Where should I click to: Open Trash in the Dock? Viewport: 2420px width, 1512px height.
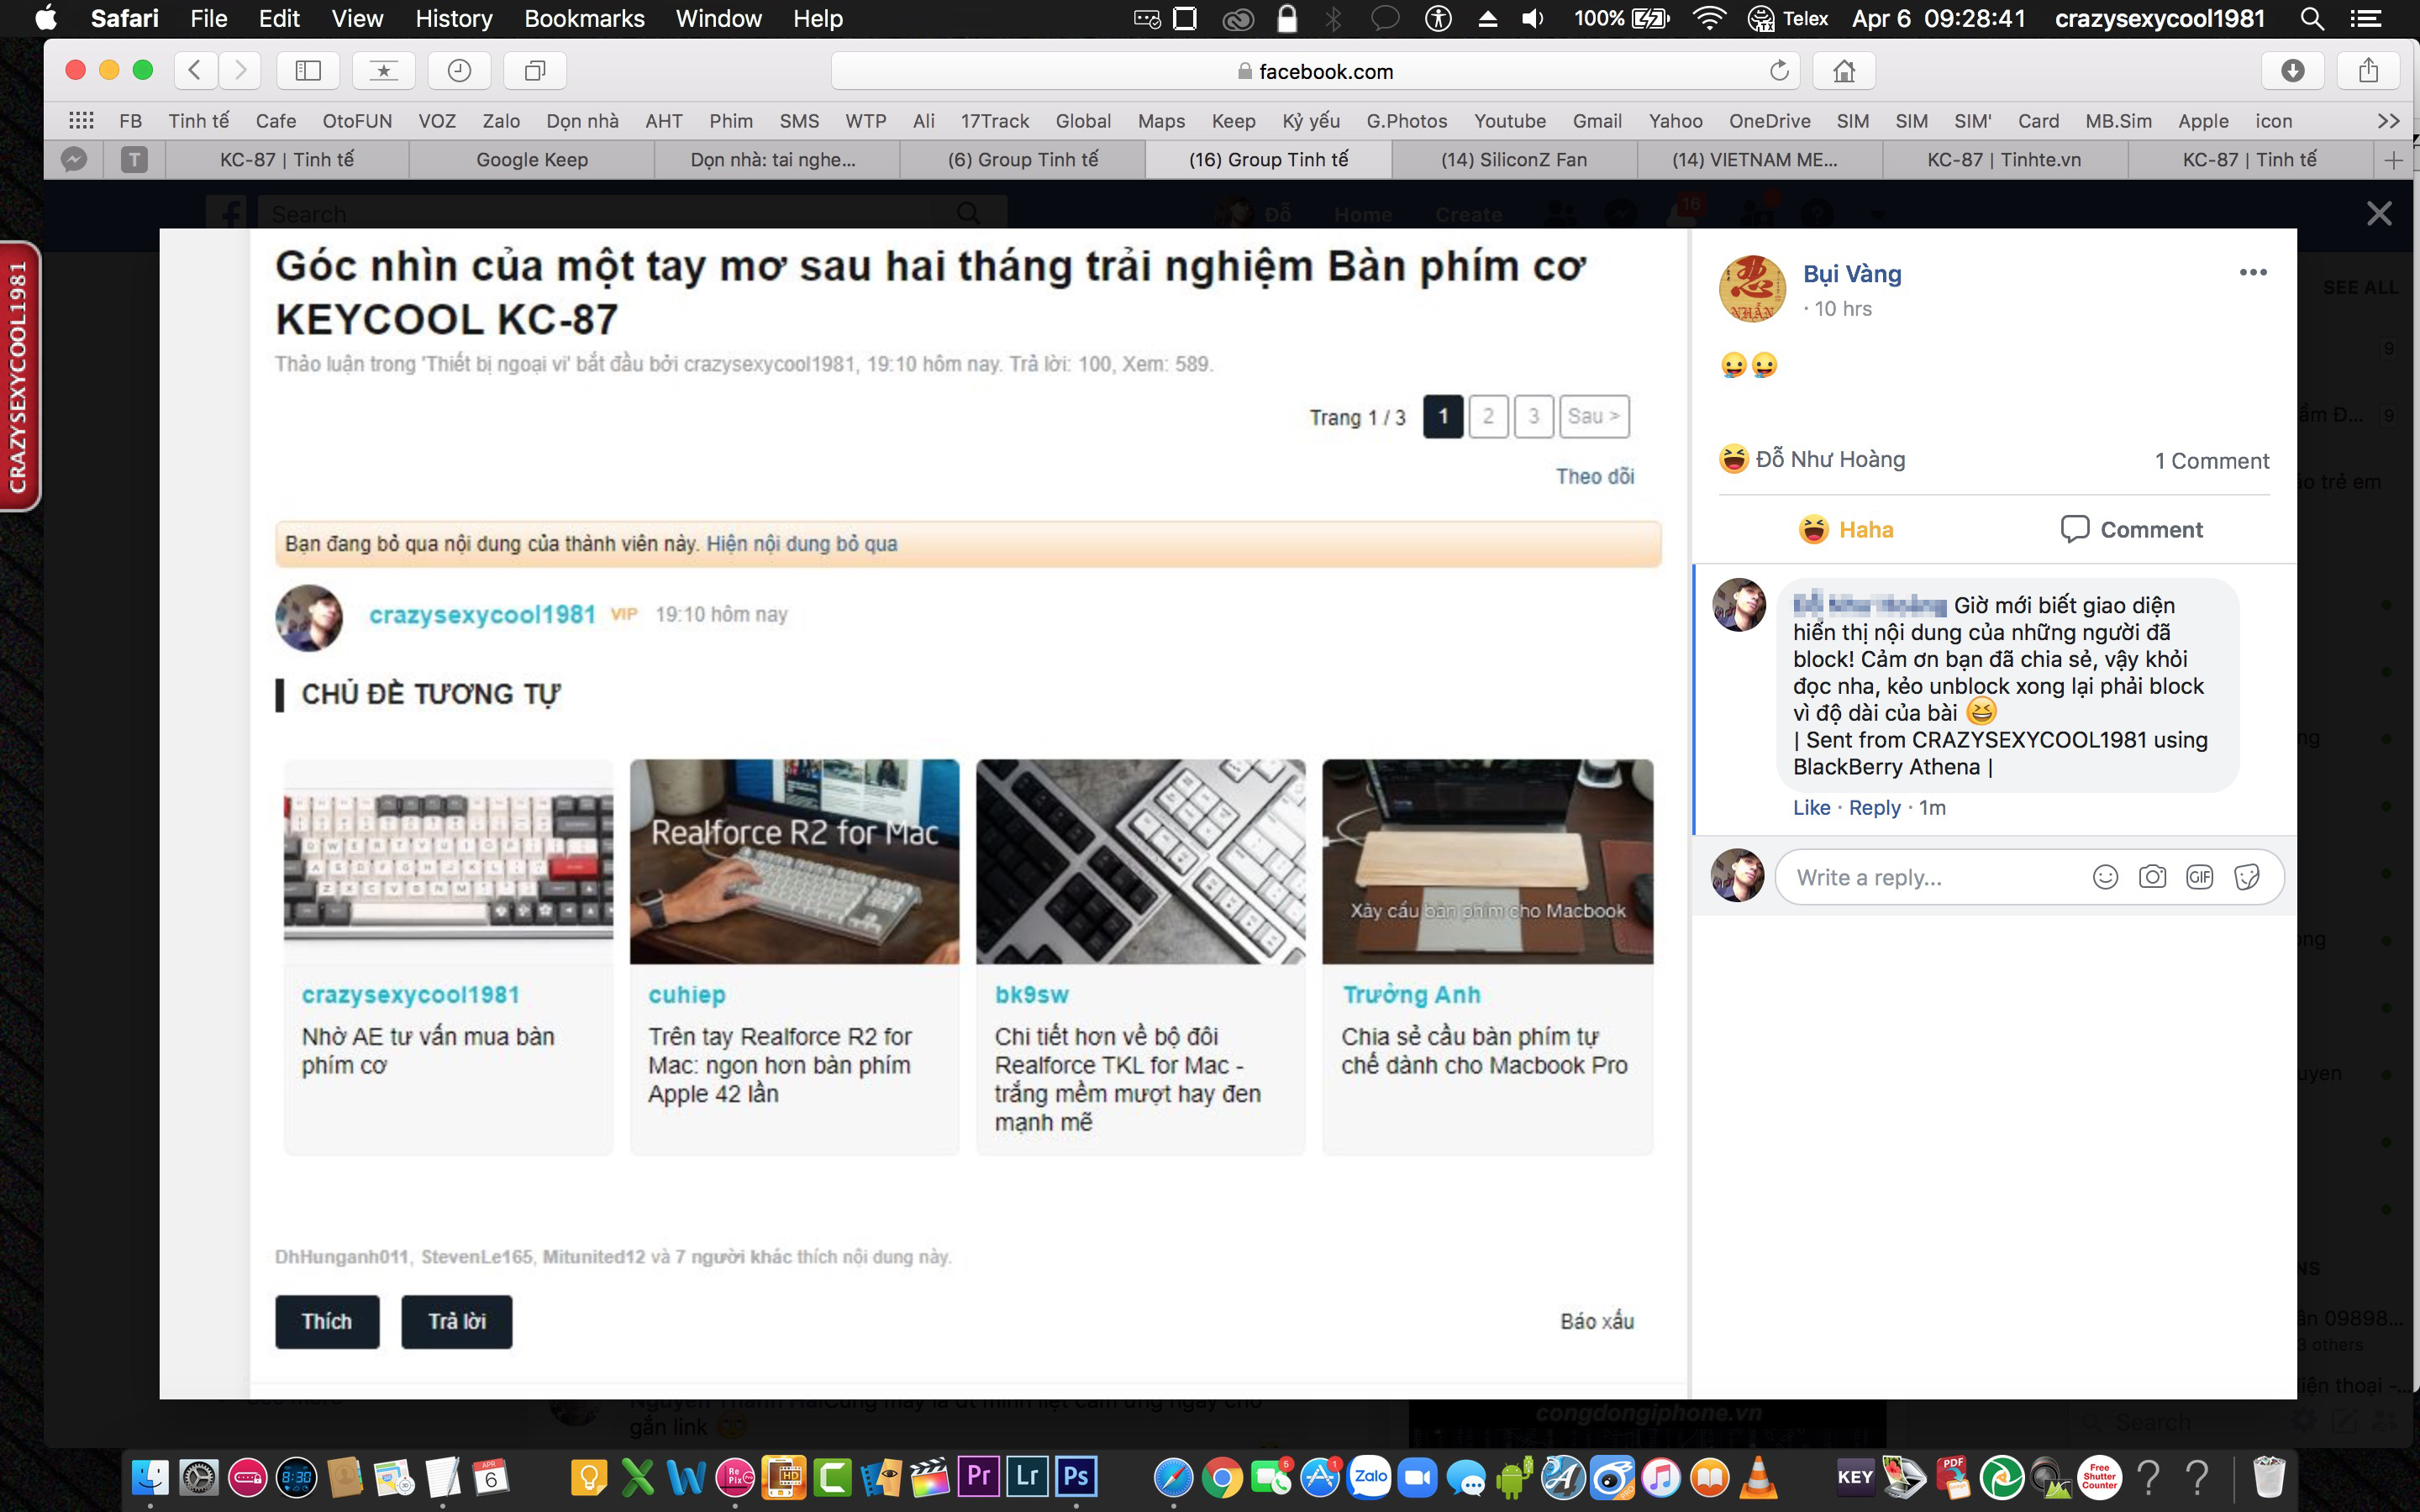[2269, 1476]
